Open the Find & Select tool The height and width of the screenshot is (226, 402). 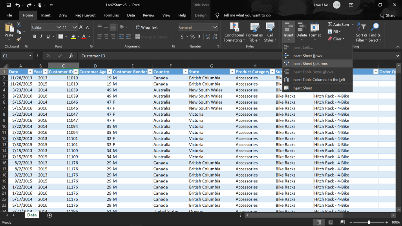375,32
